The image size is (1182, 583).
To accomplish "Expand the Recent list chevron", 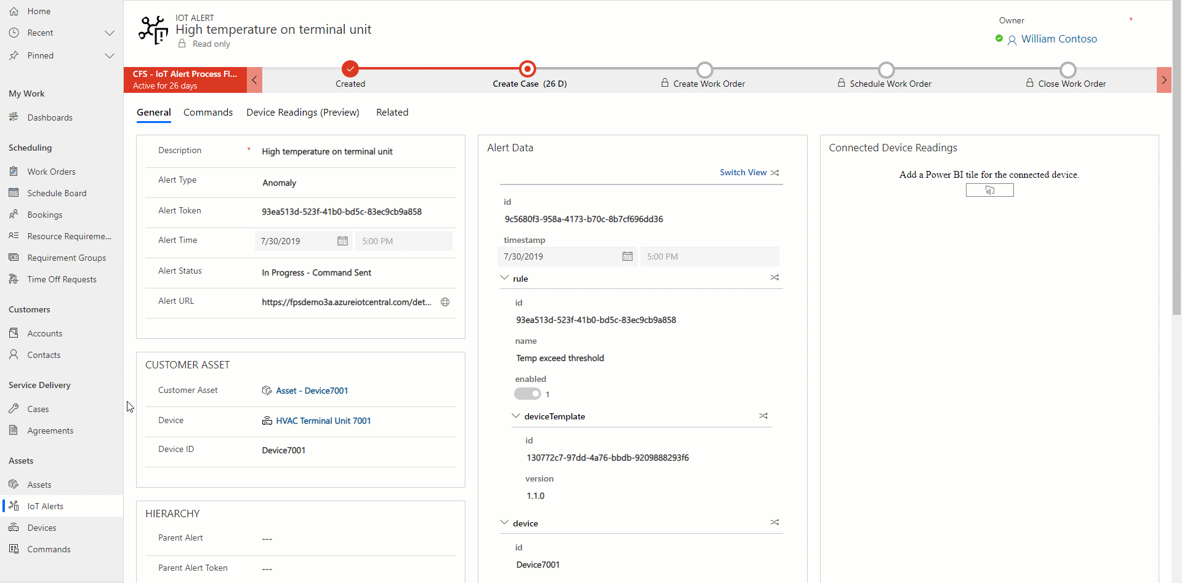I will [110, 33].
